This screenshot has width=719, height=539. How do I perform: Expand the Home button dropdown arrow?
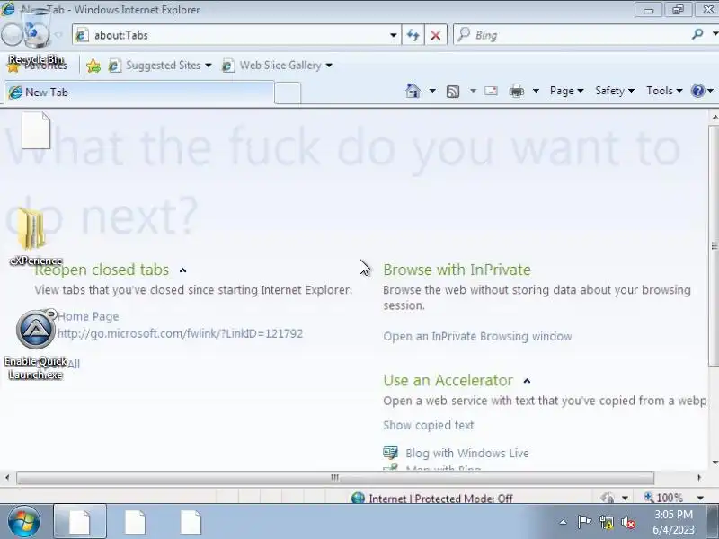pos(432,91)
